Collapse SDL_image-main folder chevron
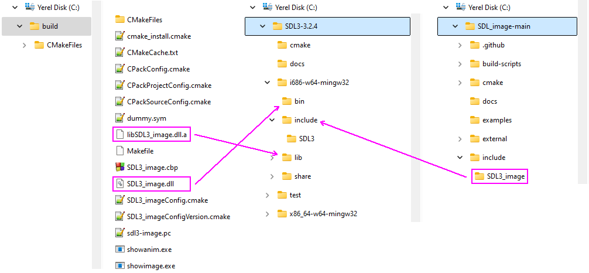 456,26
